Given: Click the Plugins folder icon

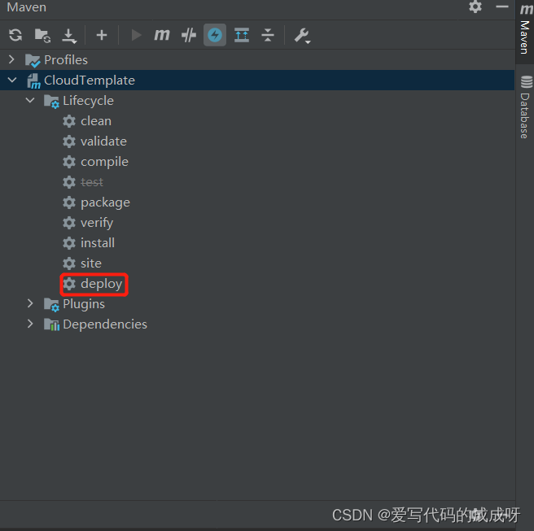Looking at the screenshot, I should point(51,304).
